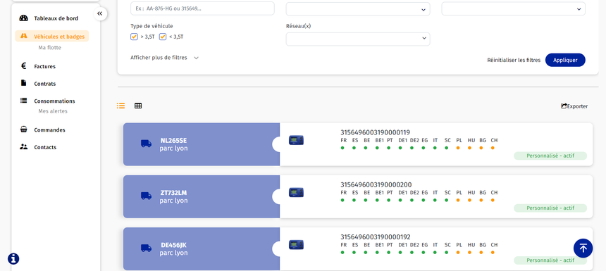Click badge number 3156496003190000192
606x271 pixels.
pyautogui.click(x=376, y=237)
